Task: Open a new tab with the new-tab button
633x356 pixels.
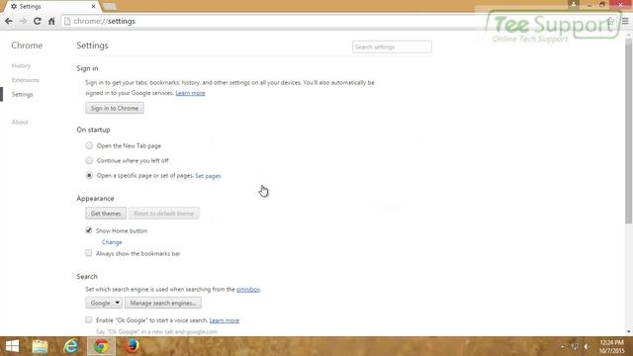Action: 110,7
